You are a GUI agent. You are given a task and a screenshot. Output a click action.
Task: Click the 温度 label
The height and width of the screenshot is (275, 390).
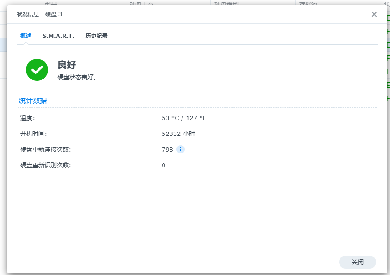coord(28,118)
